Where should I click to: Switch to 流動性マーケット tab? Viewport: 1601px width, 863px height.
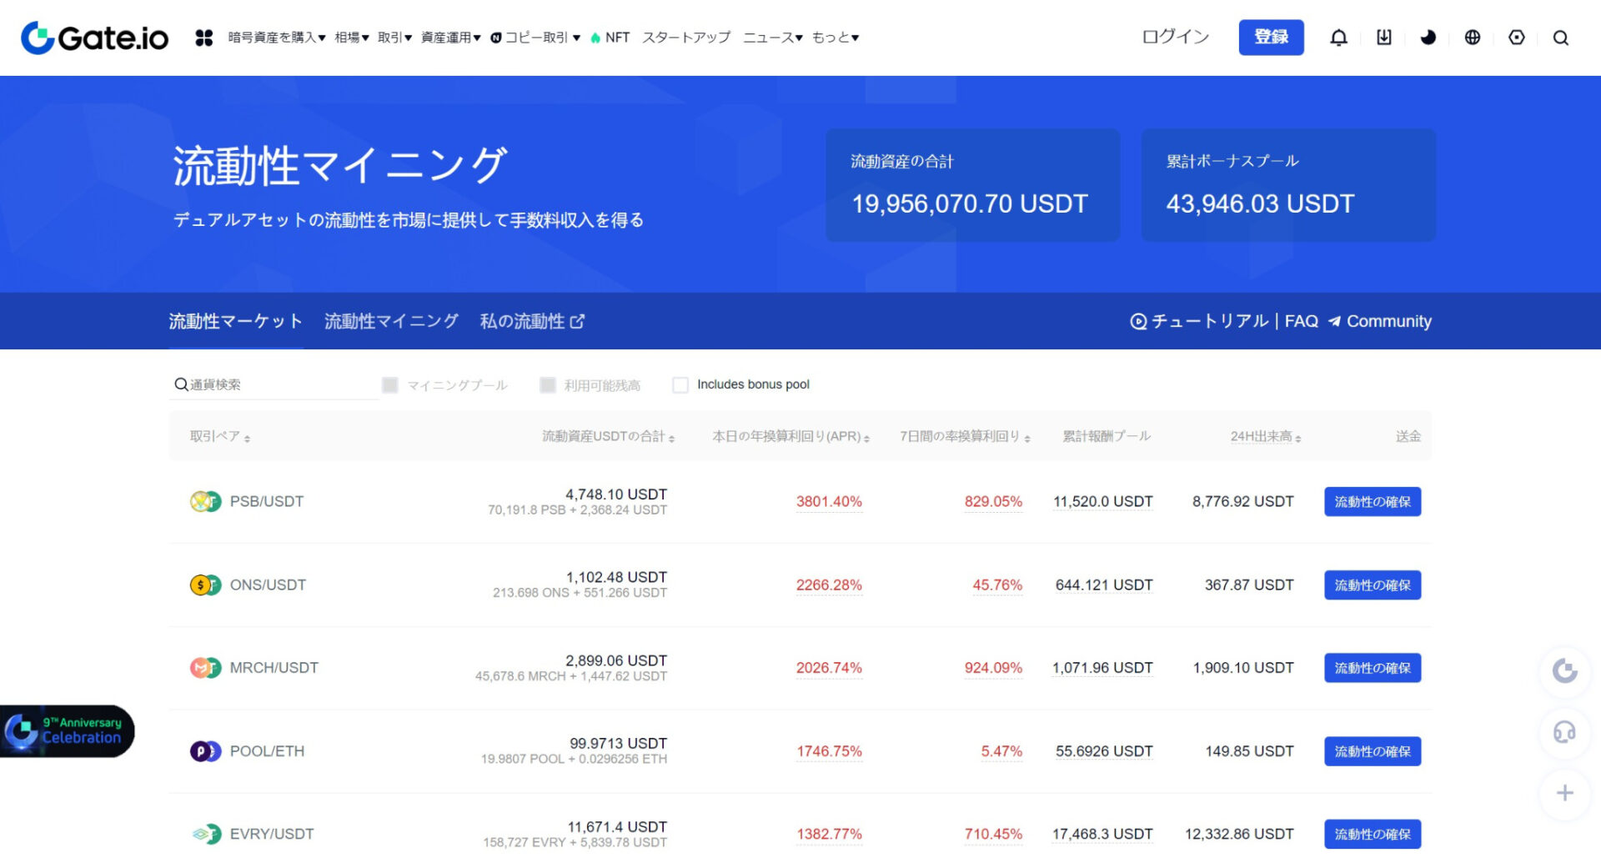tap(236, 322)
